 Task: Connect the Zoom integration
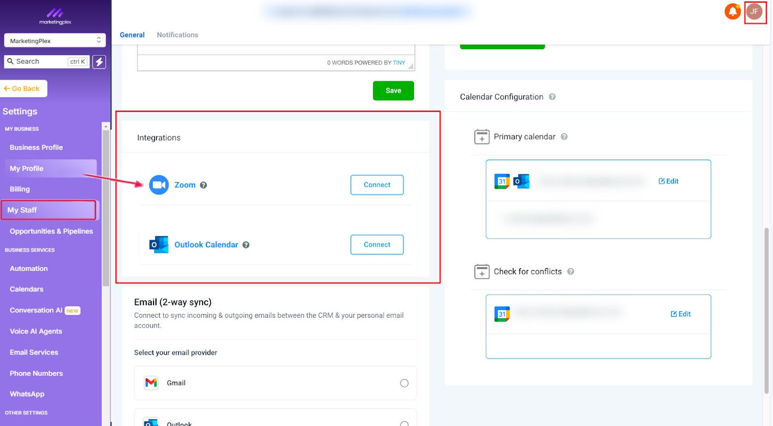(377, 185)
